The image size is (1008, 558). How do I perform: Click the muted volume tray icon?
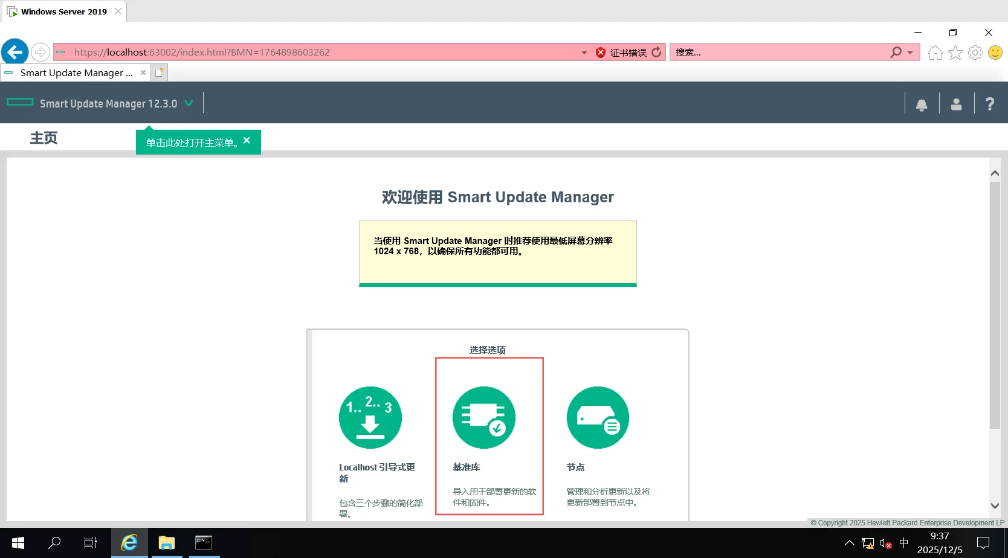click(886, 544)
